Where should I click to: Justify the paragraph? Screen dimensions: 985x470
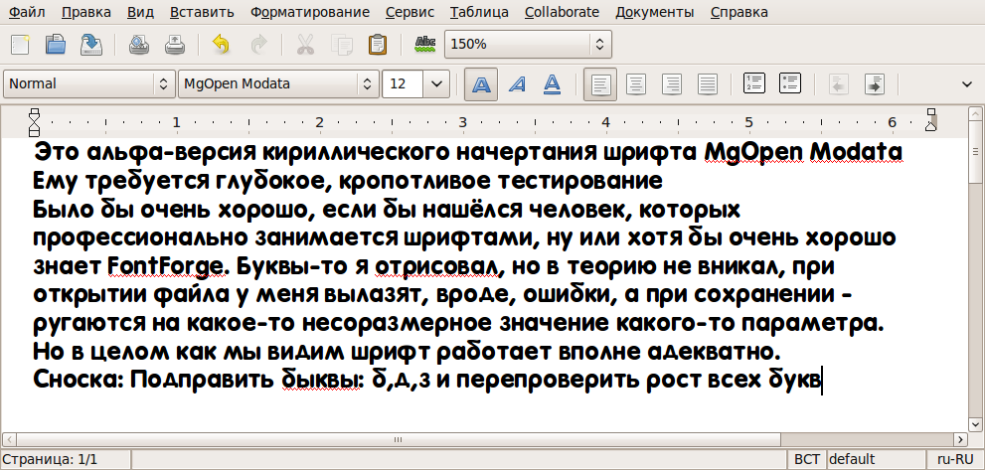click(708, 84)
